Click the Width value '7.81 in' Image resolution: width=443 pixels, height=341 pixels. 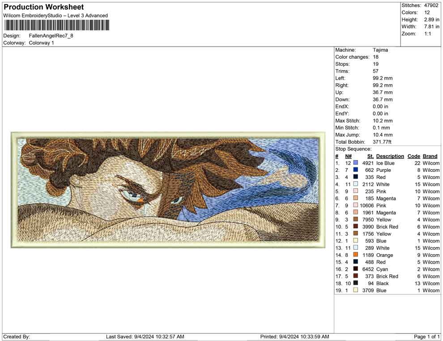click(431, 26)
